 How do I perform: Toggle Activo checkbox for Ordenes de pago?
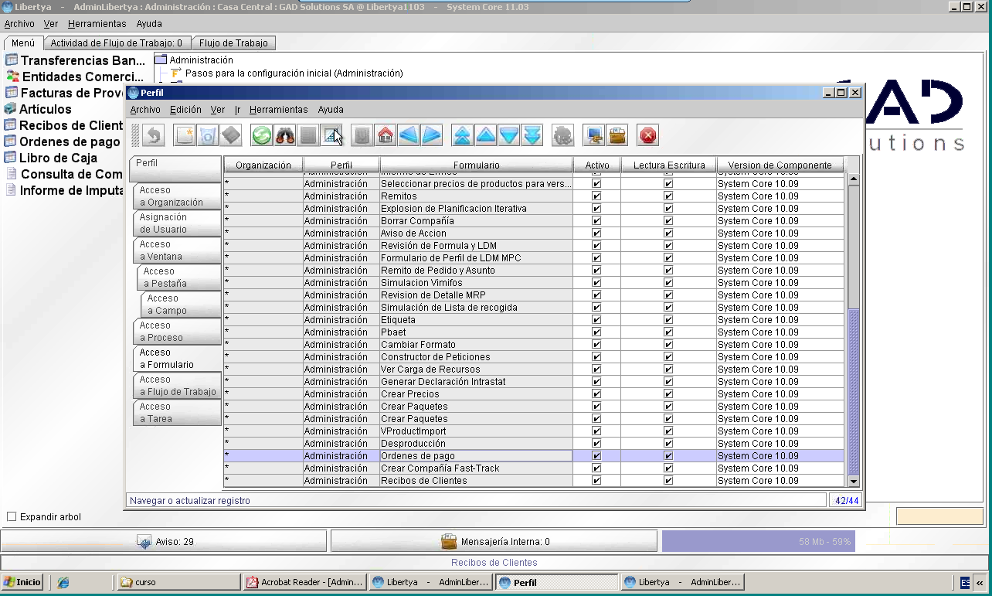click(596, 456)
